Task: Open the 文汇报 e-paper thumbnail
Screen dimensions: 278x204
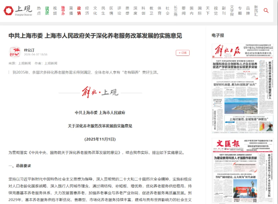Action: coord(242,171)
